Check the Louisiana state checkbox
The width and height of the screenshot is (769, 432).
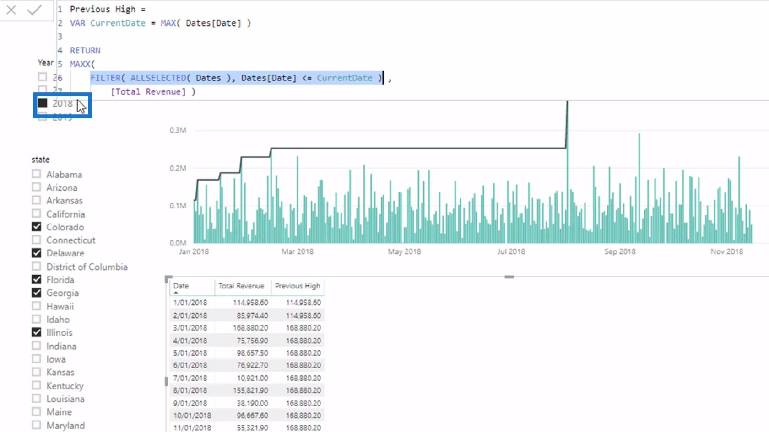(37, 399)
